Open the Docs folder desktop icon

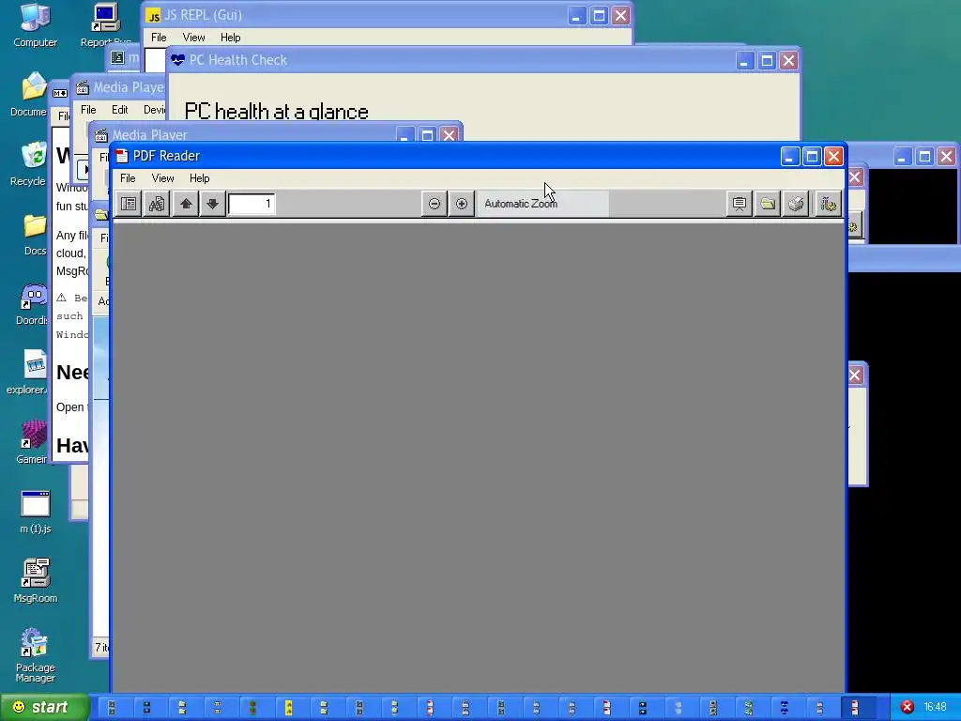(35, 234)
